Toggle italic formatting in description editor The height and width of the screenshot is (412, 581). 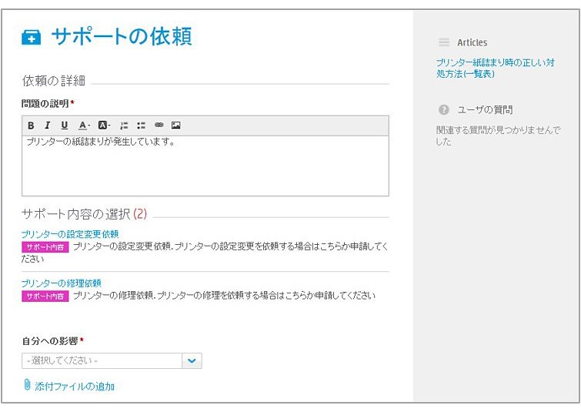point(48,126)
